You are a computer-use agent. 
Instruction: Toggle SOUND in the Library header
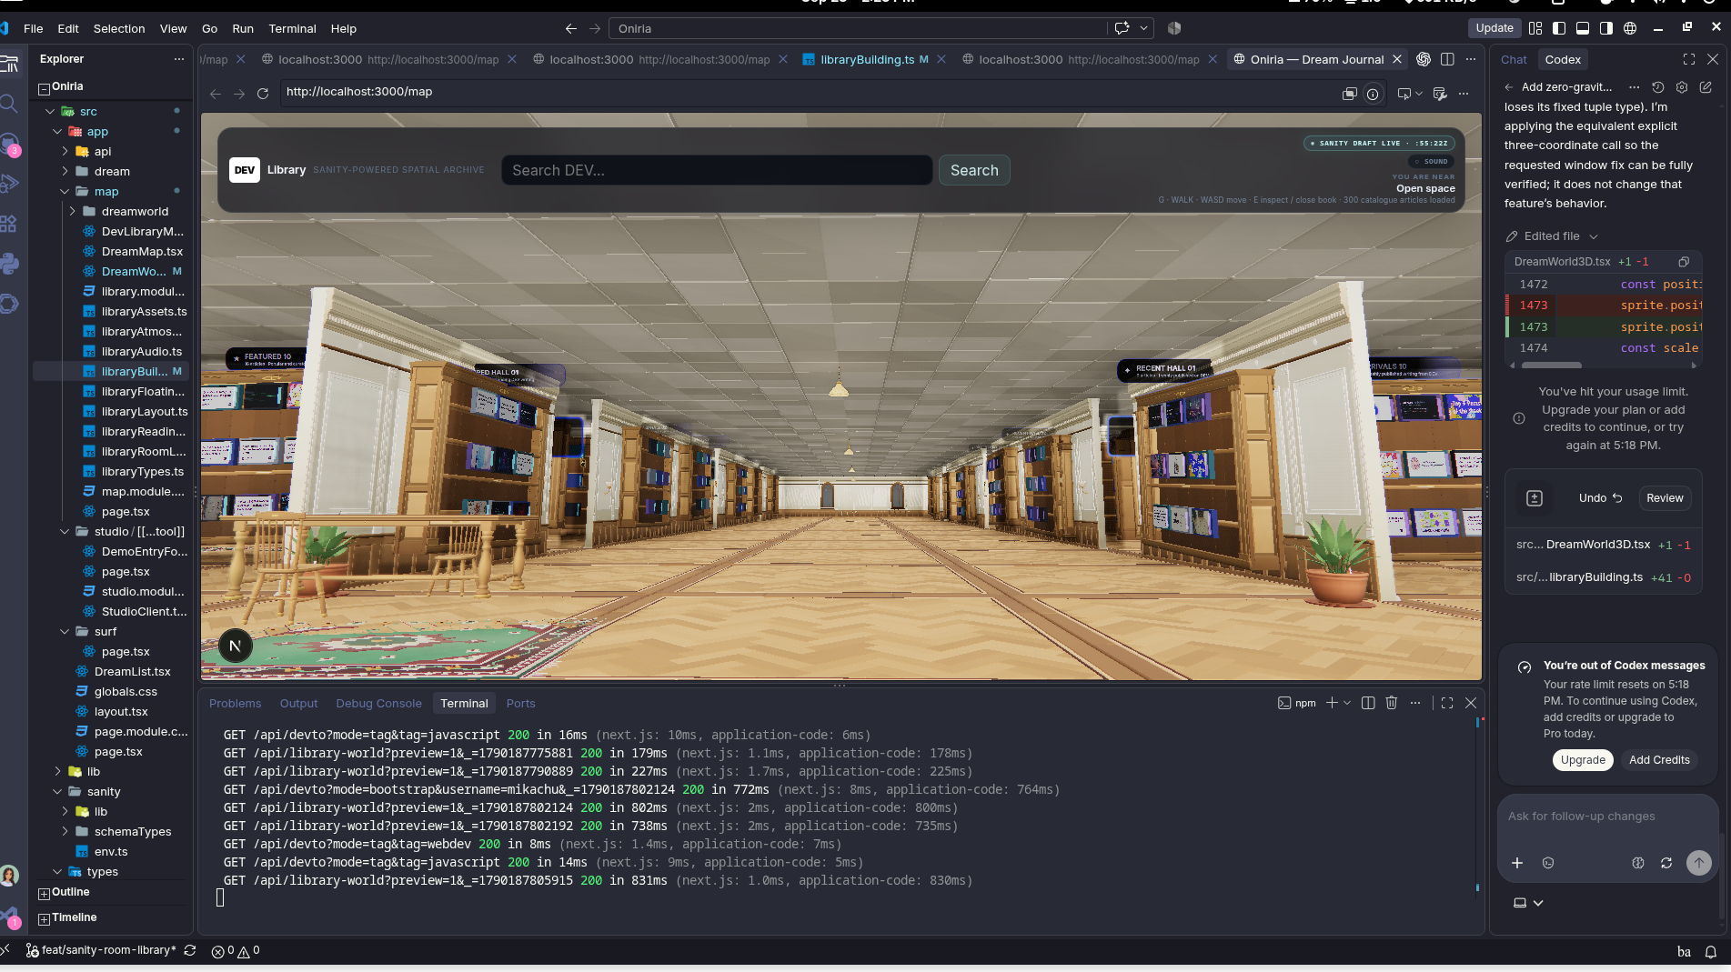coord(1432,161)
